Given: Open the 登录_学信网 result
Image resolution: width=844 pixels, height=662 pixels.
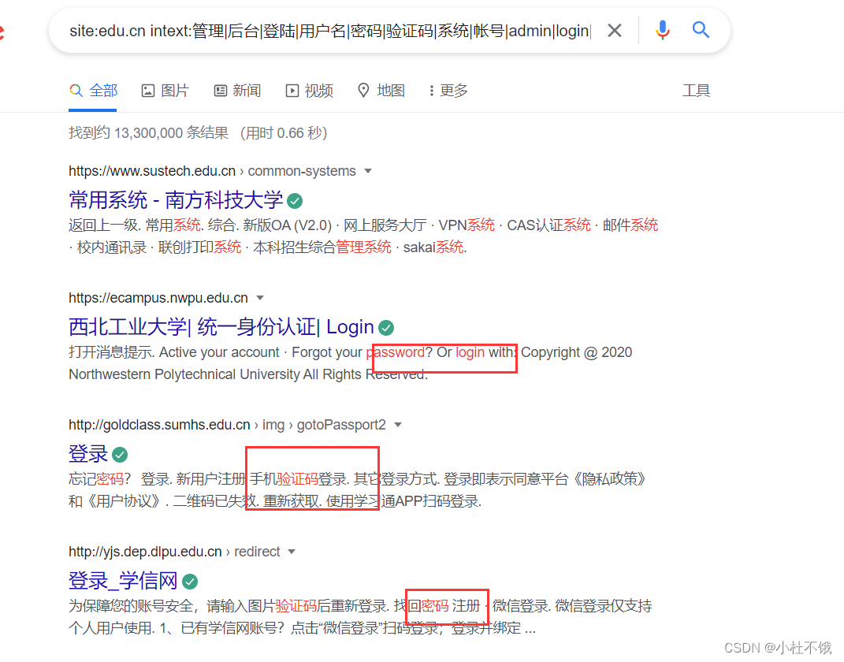Looking at the screenshot, I should coord(123,581).
